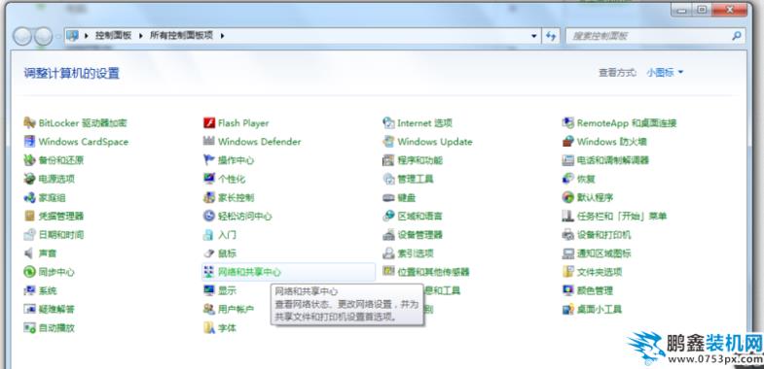Screen dimensions: 764x369
Task: Select 控制面板 in the address breadcrumb
Action: click(113, 36)
